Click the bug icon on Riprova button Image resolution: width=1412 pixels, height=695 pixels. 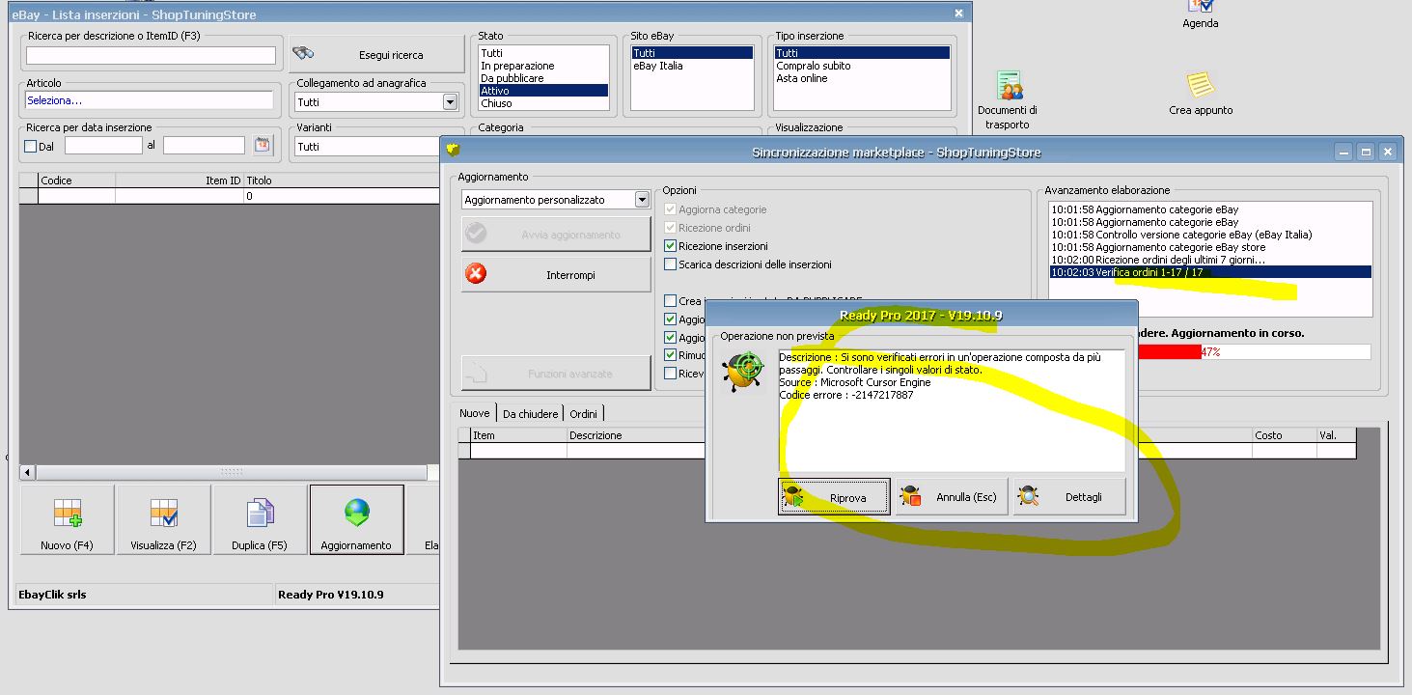pyautogui.click(x=793, y=497)
